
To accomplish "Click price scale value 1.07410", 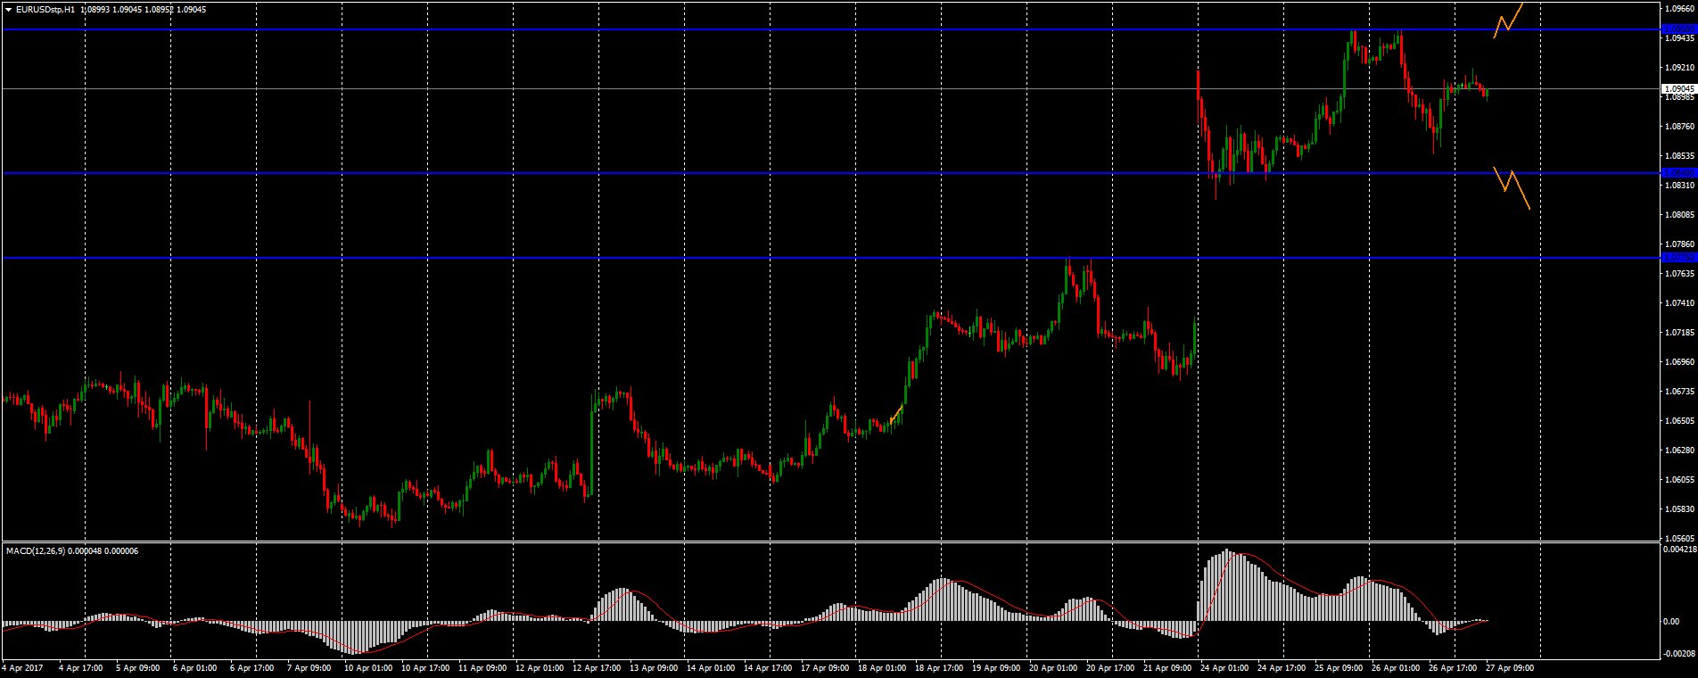I will (x=1680, y=303).
